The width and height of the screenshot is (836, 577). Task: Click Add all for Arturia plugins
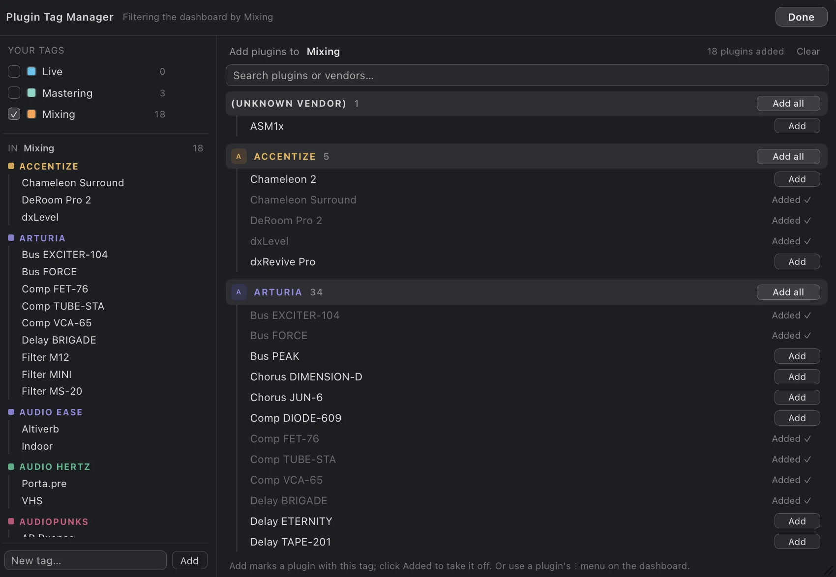tap(788, 292)
